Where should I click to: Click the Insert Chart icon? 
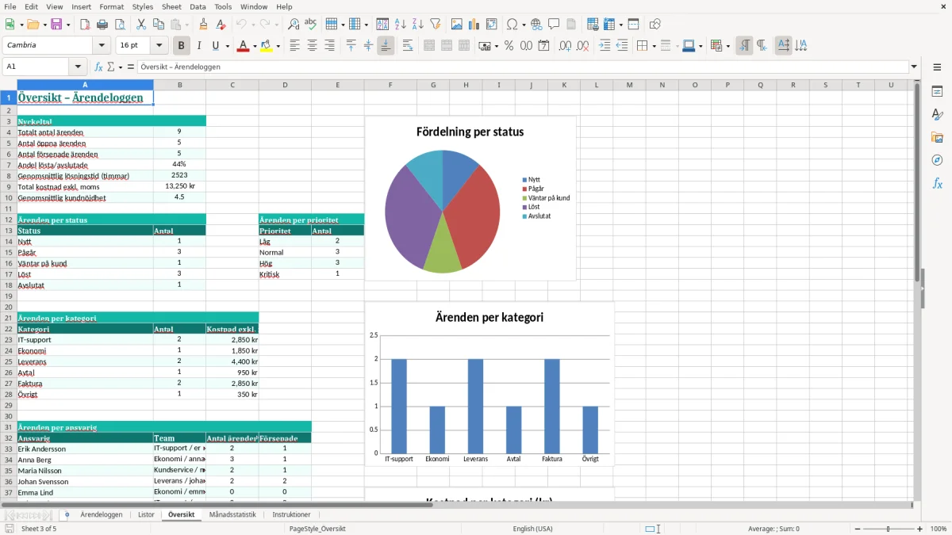[x=474, y=25]
